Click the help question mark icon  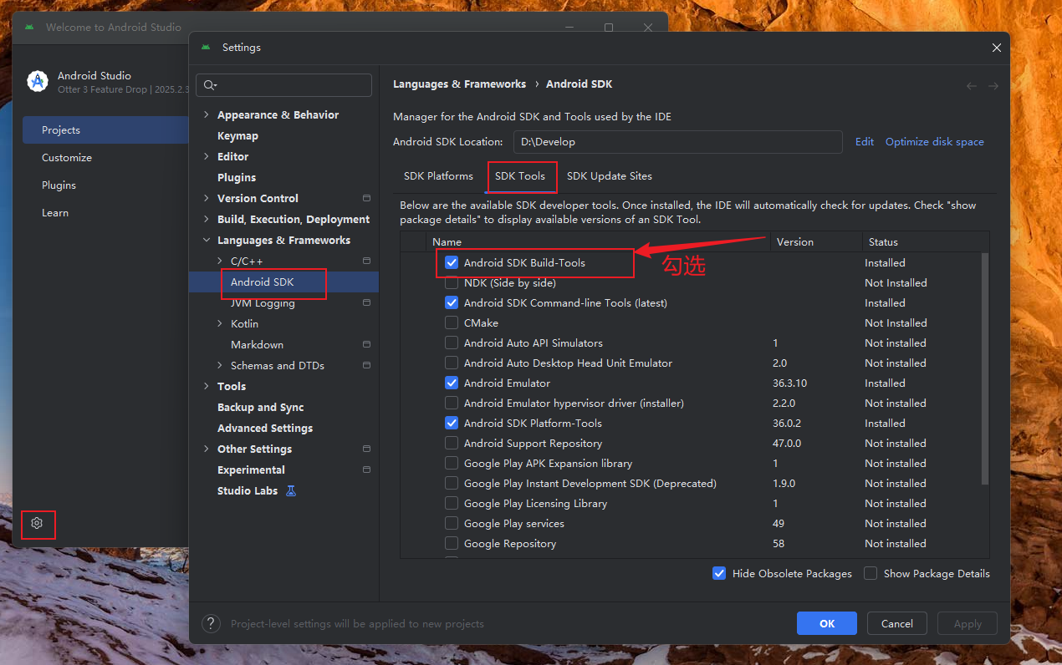click(x=212, y=623)
